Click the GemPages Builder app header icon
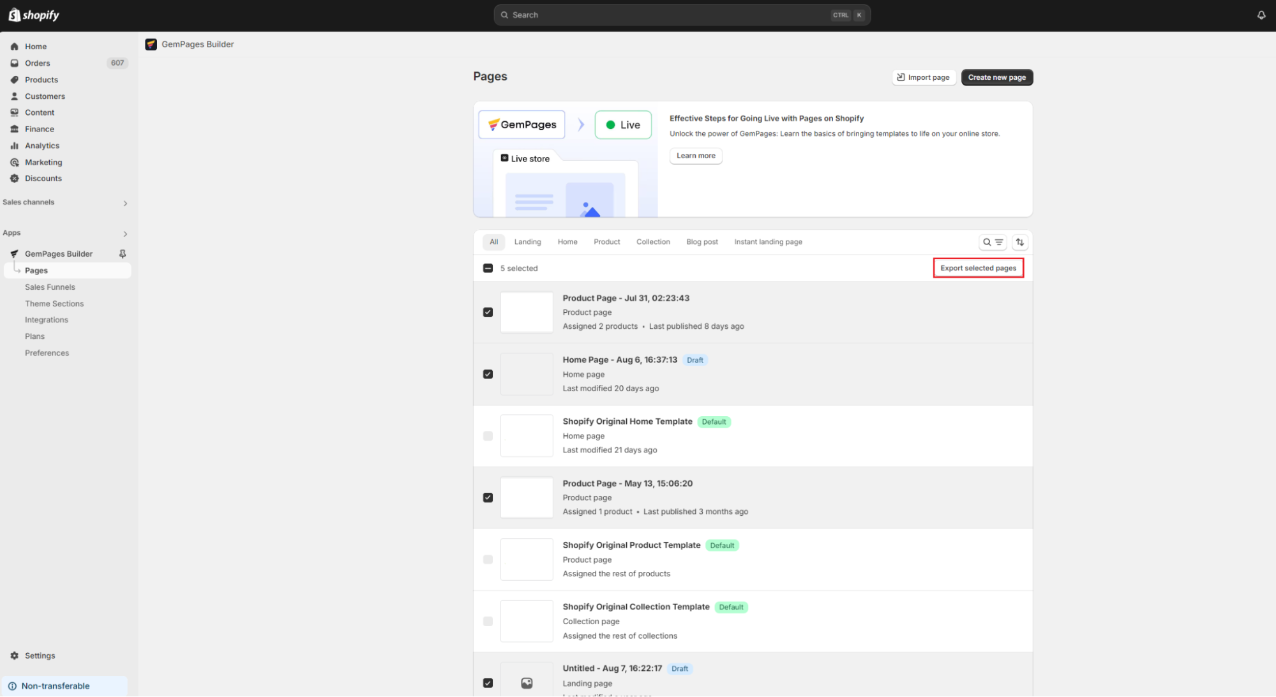Image resolution: width=1276 pixels, height=697 pixels. pyautogui.click(x=151, y=44)
